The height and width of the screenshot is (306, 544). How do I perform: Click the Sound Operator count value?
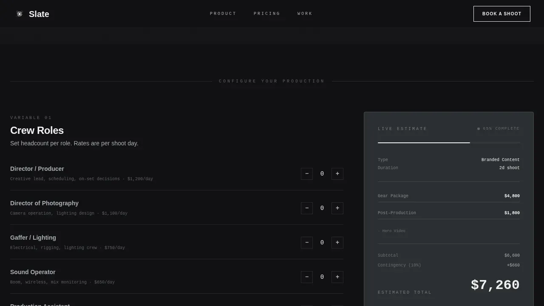pyautogui.click(x=322, y=277)
